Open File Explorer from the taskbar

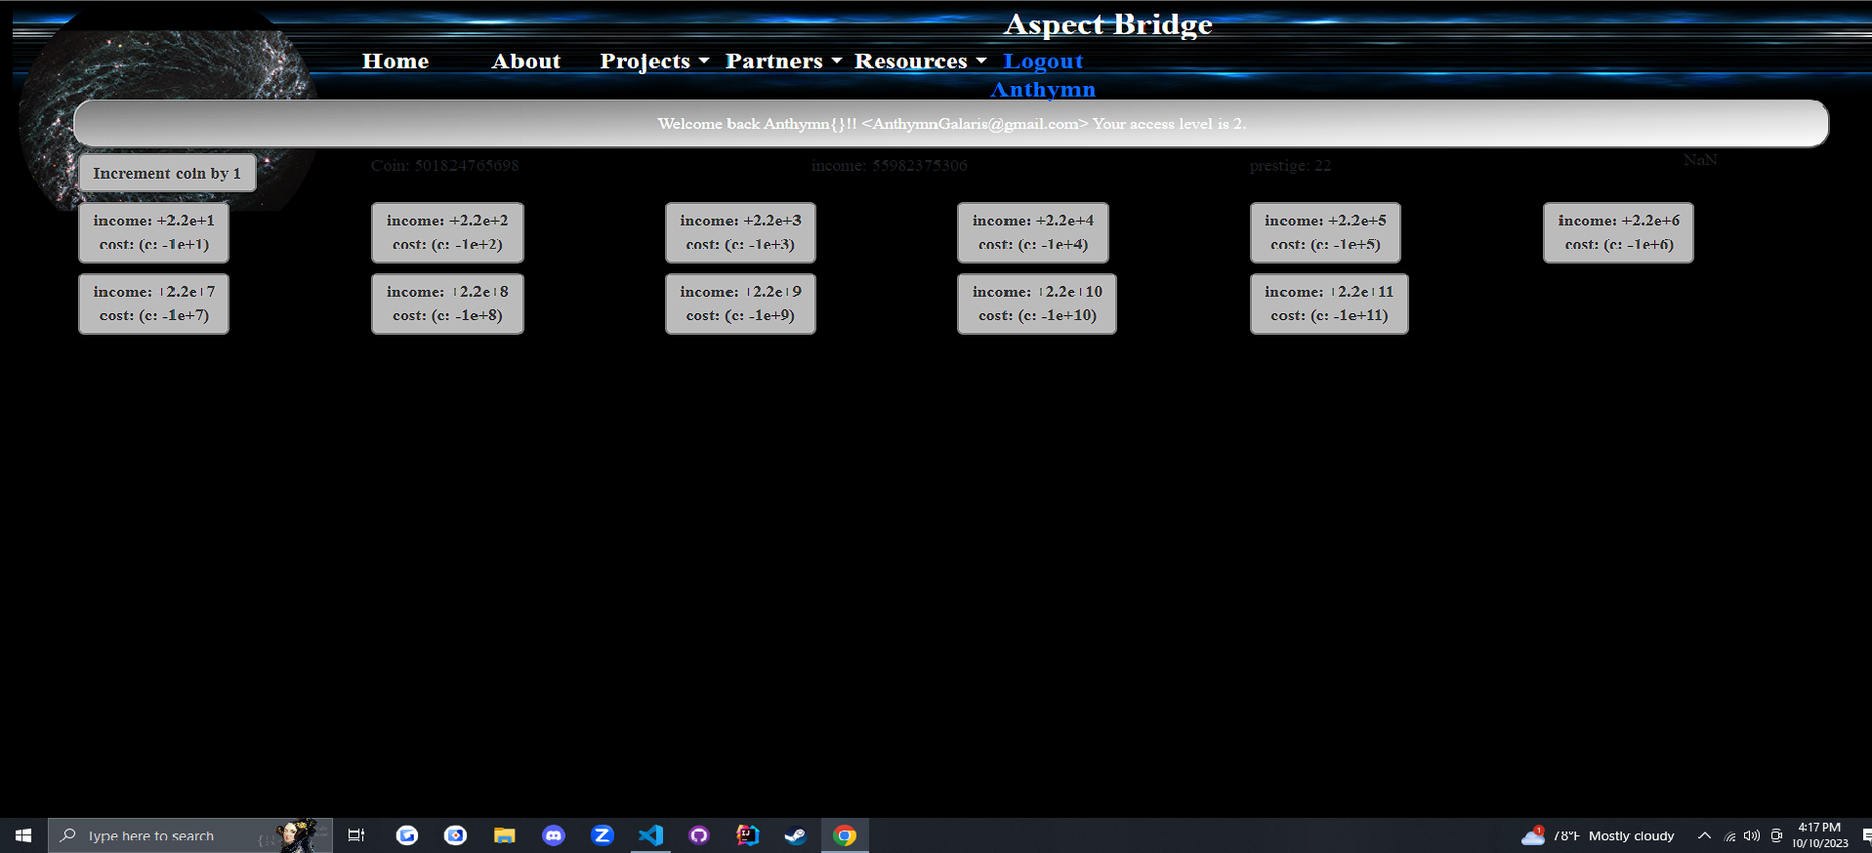pos(504,835)
